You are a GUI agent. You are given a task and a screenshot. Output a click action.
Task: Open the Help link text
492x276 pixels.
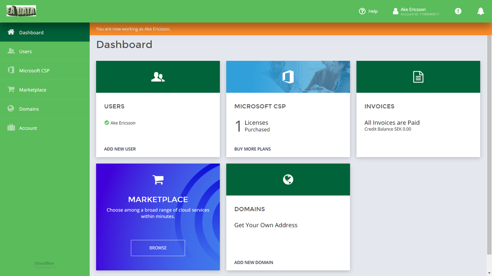[x=373, y=11]
